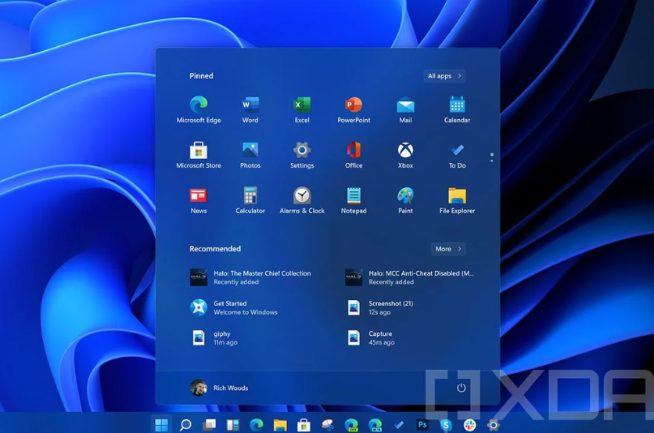Open Halo: MCC Anti-Cheat Disabled recommendation
Image resolution: width=654 pixels, height=433 pixels.
click(410, 277)
